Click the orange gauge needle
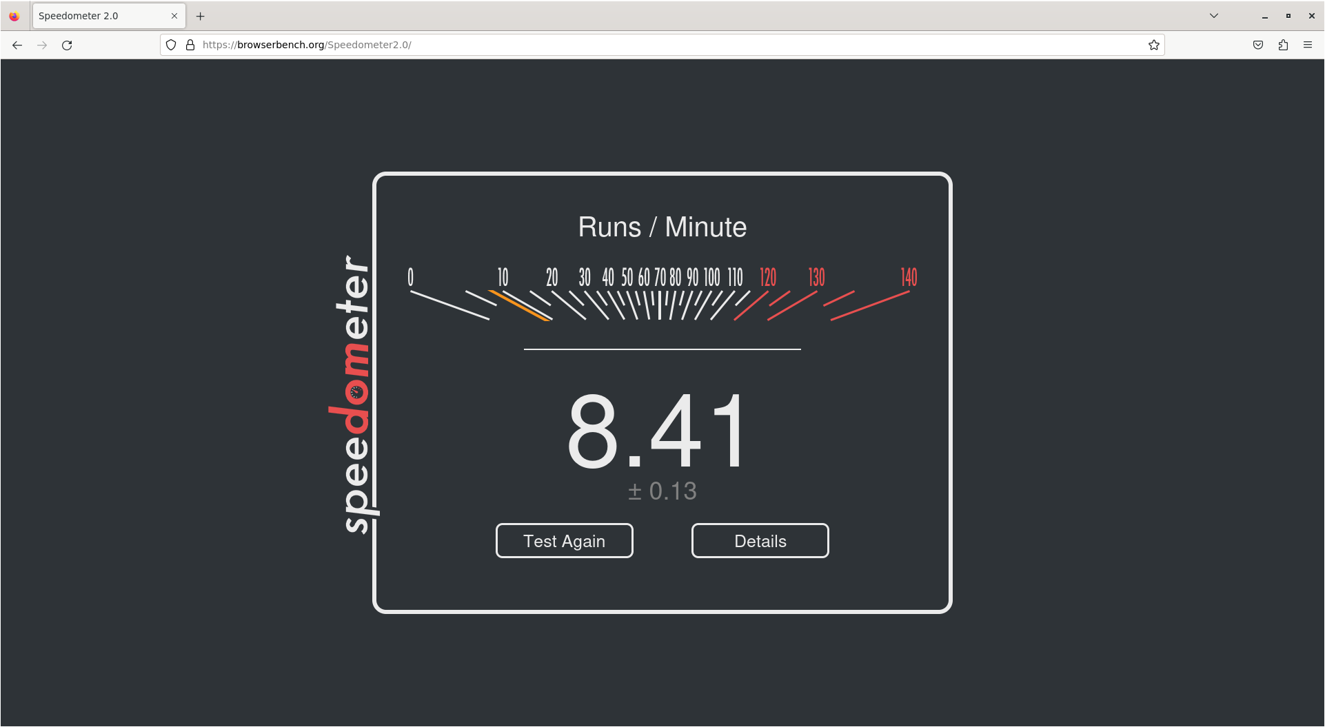The image size is (1325, 727). (518, 305)
